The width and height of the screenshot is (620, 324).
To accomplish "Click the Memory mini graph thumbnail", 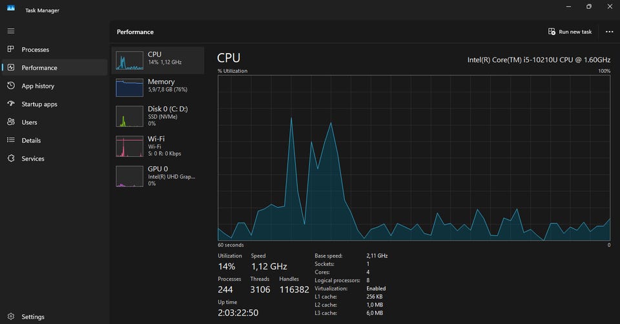I will (129, 87).
